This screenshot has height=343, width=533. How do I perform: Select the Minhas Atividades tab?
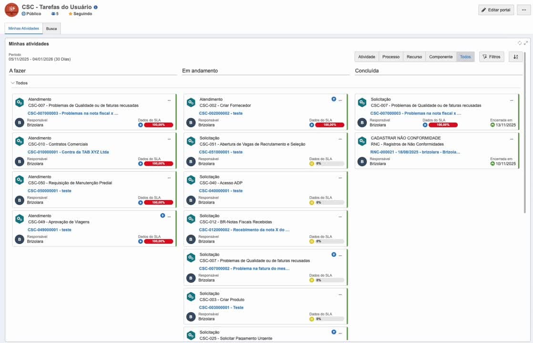click(24, 29)
